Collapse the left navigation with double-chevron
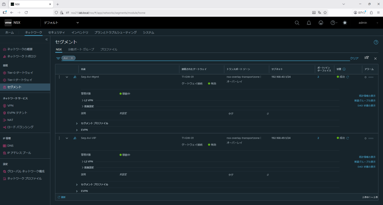This screenshot has height=205, width=383. 46,39
